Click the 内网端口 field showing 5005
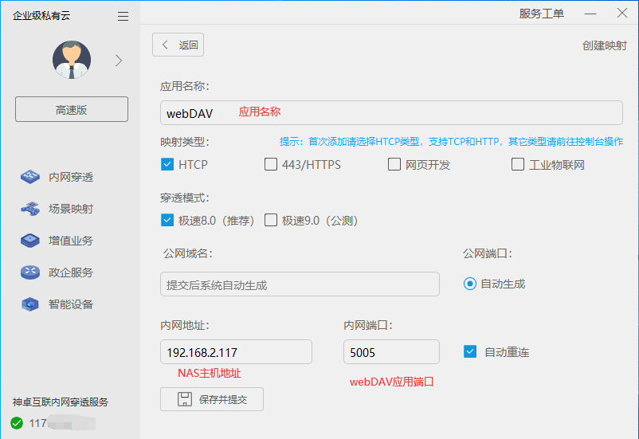 click(x=392, y=352)
